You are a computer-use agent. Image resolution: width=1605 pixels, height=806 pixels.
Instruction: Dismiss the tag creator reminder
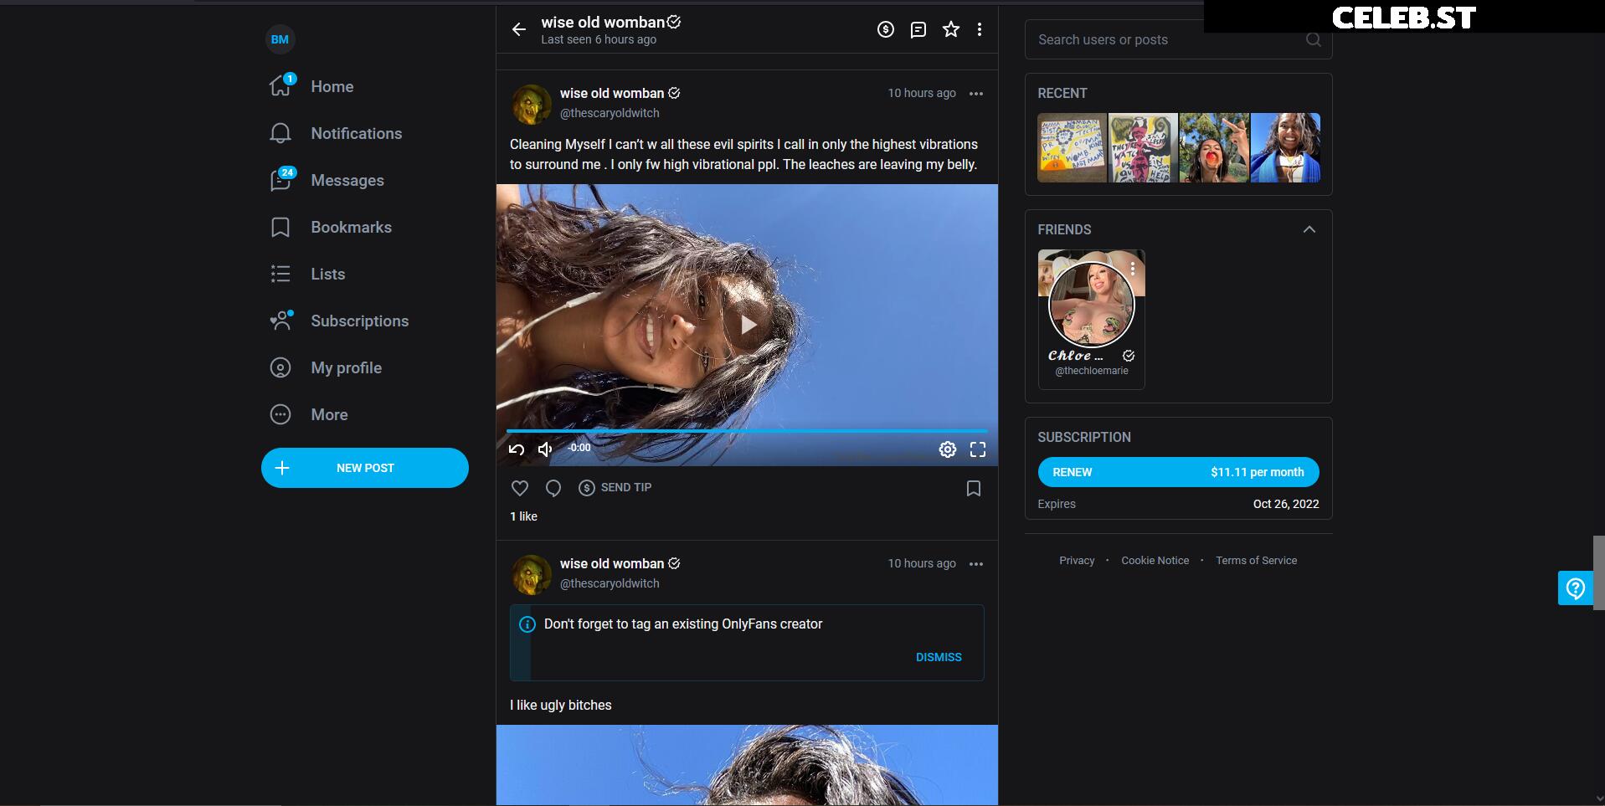coord(939,657)
